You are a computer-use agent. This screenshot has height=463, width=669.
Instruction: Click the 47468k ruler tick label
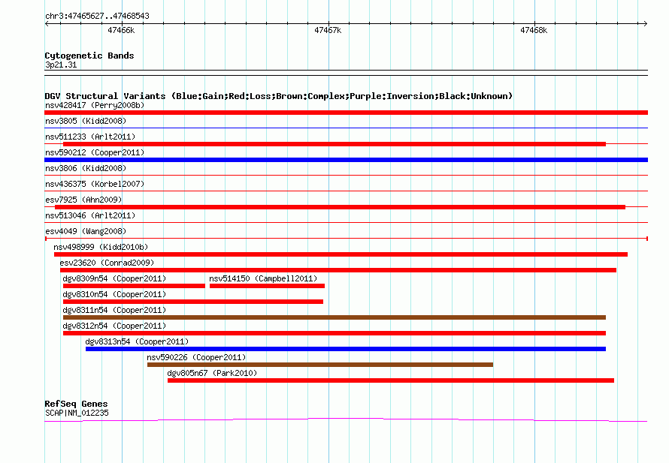[534, 30]
